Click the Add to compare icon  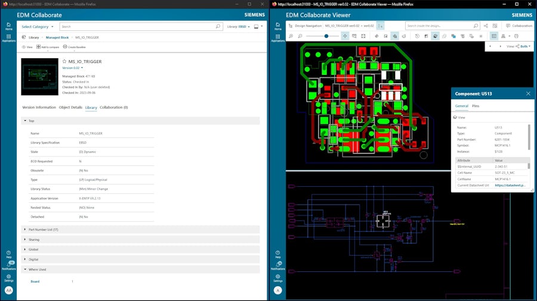tap(39, 46)
